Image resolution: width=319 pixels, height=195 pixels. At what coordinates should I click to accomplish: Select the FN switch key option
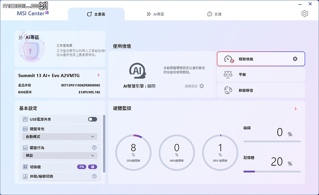82,167
